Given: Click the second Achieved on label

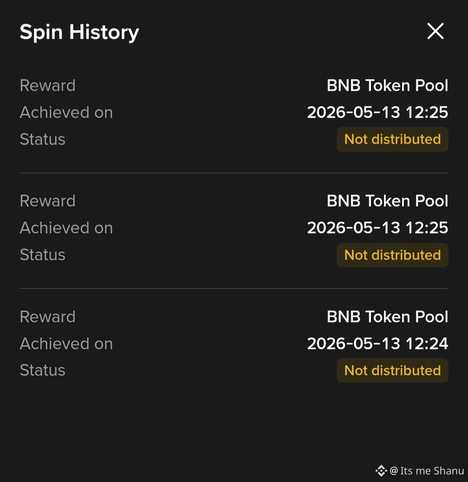Looking at the screenshot, I should click(66, 228).
